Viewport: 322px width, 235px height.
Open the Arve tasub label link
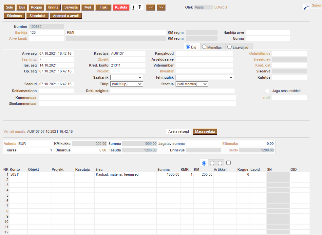pos(18,38)
